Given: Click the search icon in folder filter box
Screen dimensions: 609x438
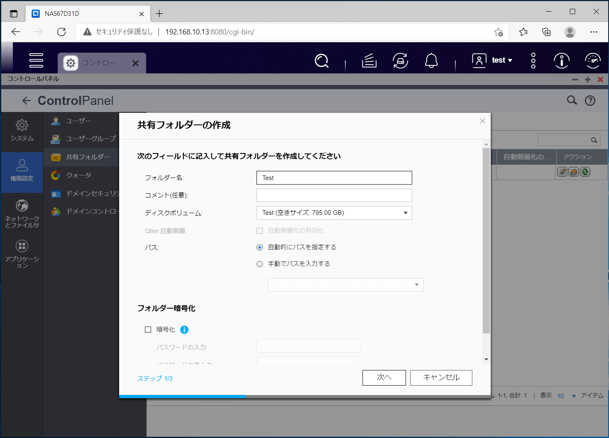Looking at the screenshot, I should click(594, 140).
